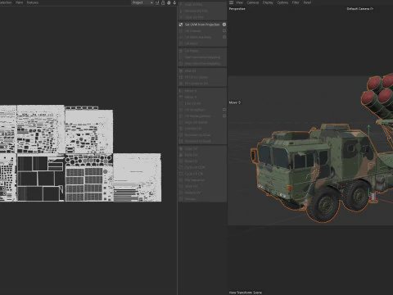Click green Y-axis arrow of the gizmo
Screen dimensions: 393x295
pyautogui.click(x=368, y=127)
